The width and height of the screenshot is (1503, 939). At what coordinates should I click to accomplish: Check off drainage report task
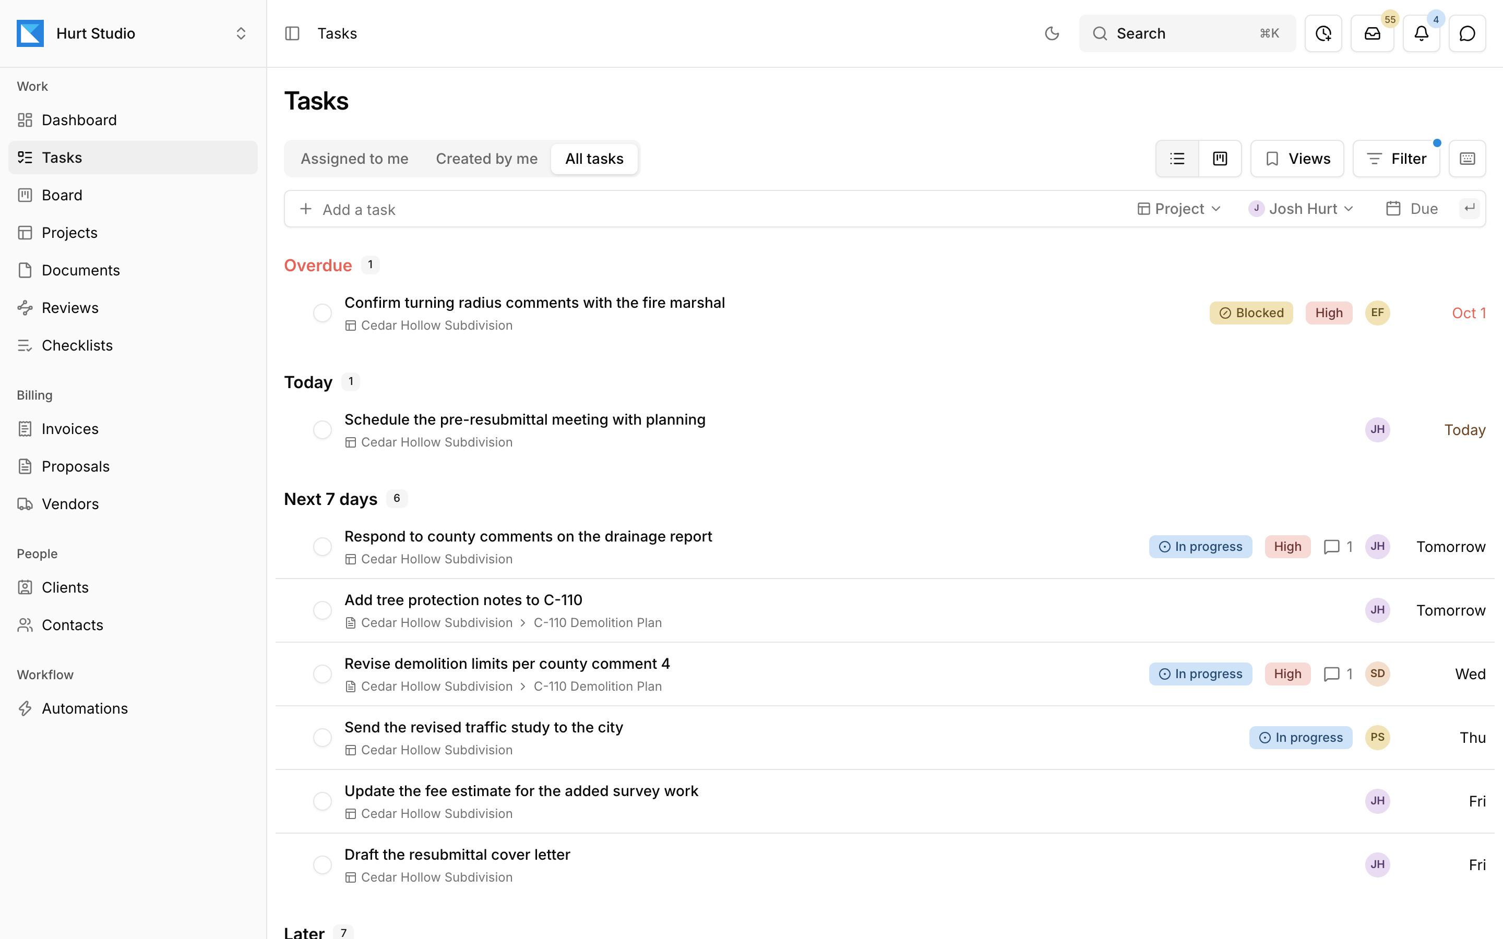click(x=323, y=547)
